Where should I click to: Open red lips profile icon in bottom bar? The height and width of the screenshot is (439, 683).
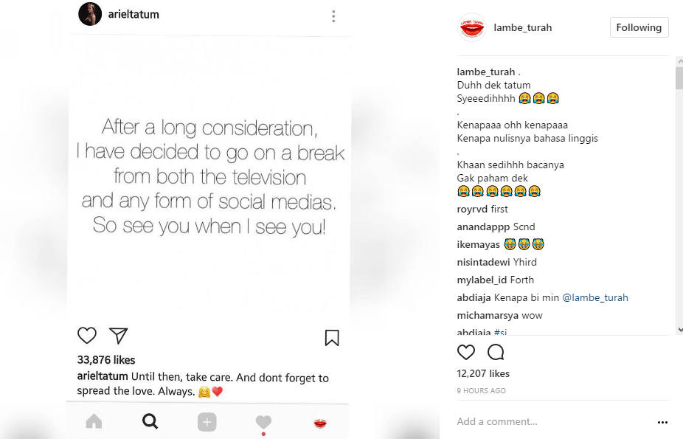320,423
